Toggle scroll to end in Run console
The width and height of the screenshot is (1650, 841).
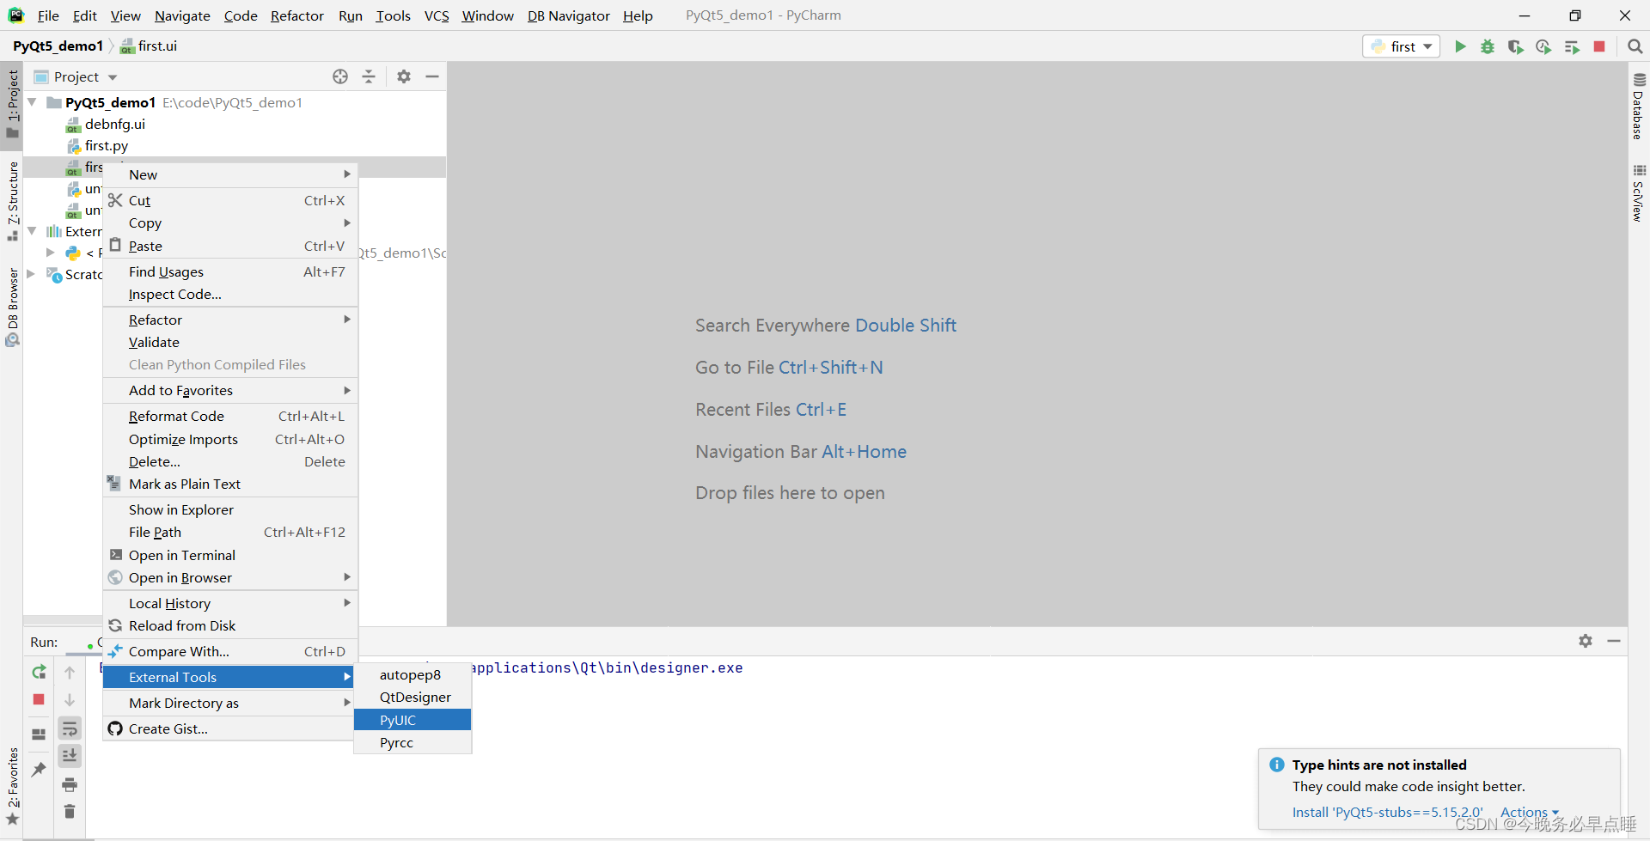[70, 756]
